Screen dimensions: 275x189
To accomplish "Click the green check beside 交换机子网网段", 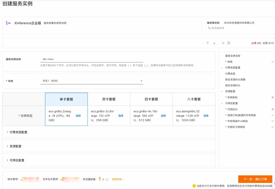I will pyautogui.click(x=272, y=127).
